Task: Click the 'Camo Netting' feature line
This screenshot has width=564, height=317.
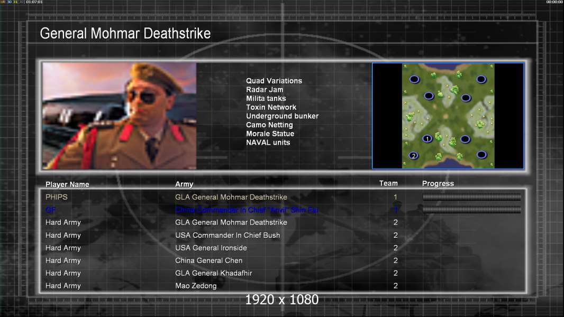Action: click(x=269, y=125)
